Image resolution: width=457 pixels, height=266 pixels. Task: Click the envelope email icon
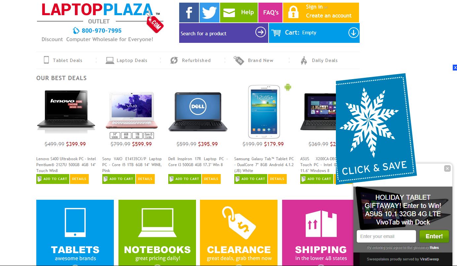[x=229, y=13]
